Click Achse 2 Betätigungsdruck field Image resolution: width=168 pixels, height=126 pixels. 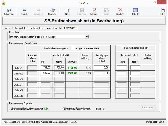click(101, 73)
